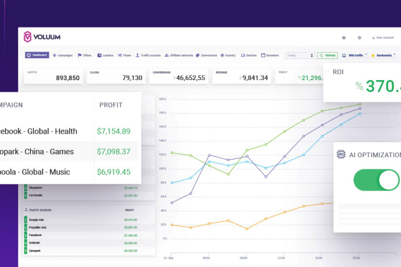
Task: Open the Devices tab
Action: [x=248, y=55]
